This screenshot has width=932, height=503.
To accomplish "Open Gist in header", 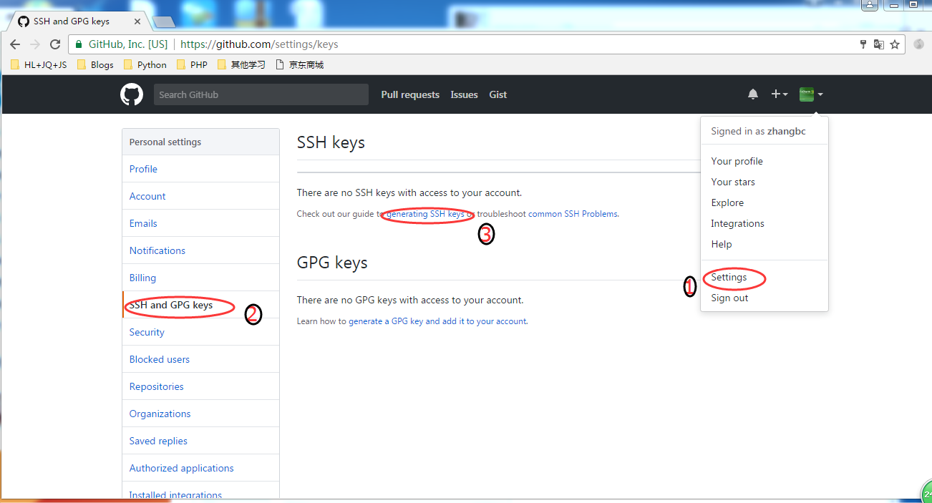I will pos(498,94).
